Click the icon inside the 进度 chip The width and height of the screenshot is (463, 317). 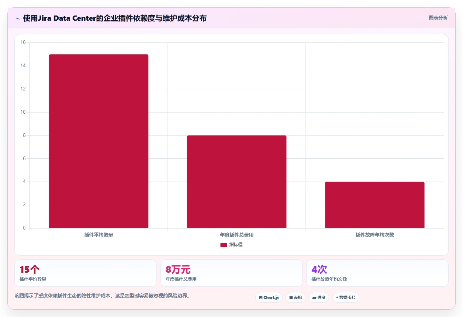click(314, 297)
